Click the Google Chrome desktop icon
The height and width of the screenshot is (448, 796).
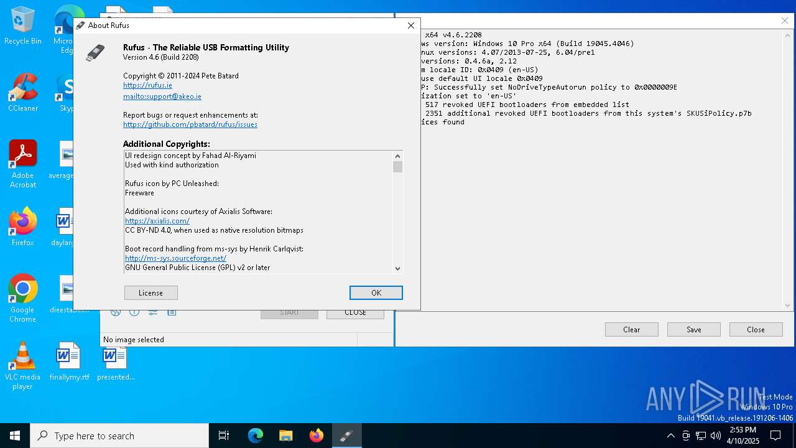pyautogui.click(x=23, y=299)
